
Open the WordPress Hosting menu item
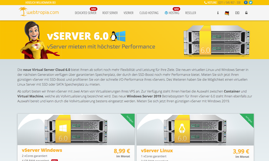click(172, 13)
